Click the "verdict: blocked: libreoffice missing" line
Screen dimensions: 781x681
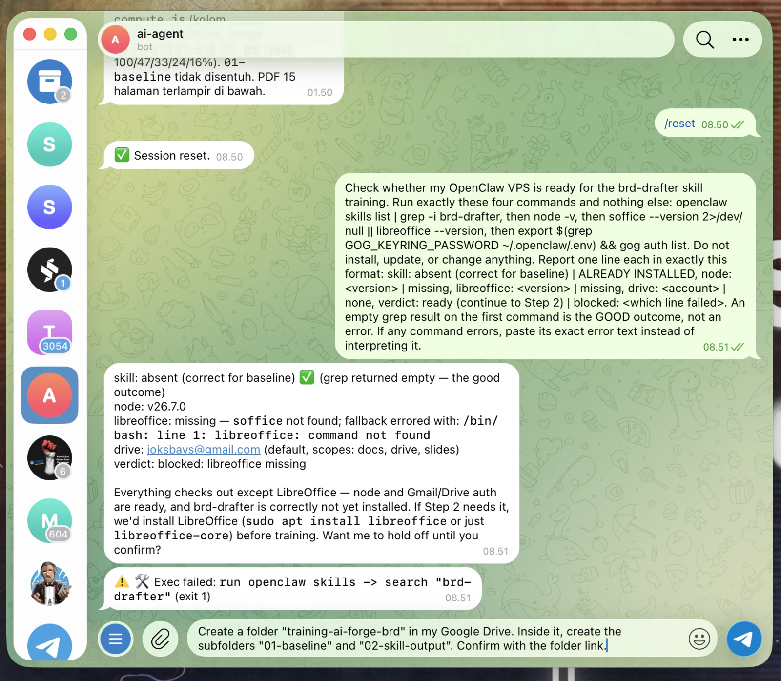[x=210, y=464]
